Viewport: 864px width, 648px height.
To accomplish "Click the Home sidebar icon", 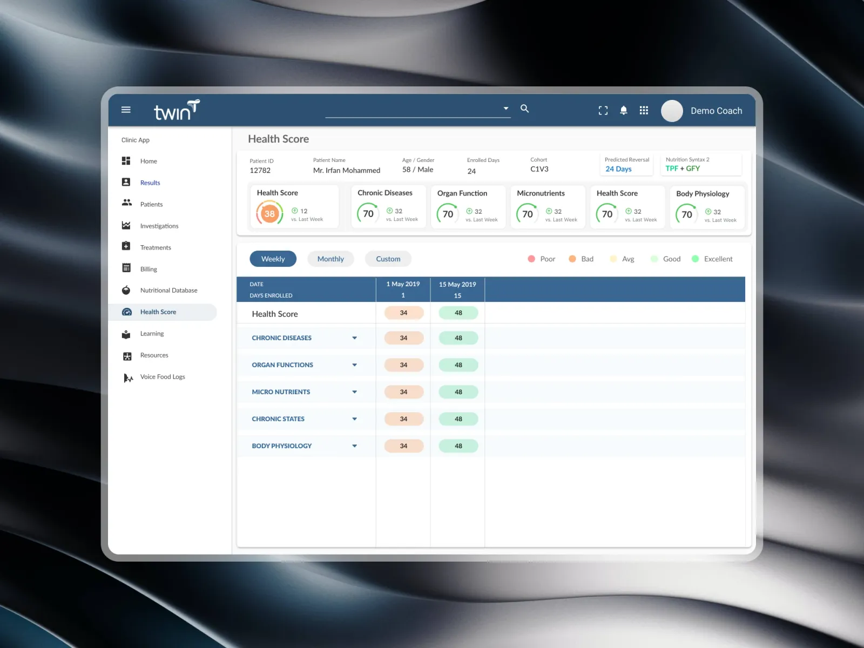I will point(126,161).
